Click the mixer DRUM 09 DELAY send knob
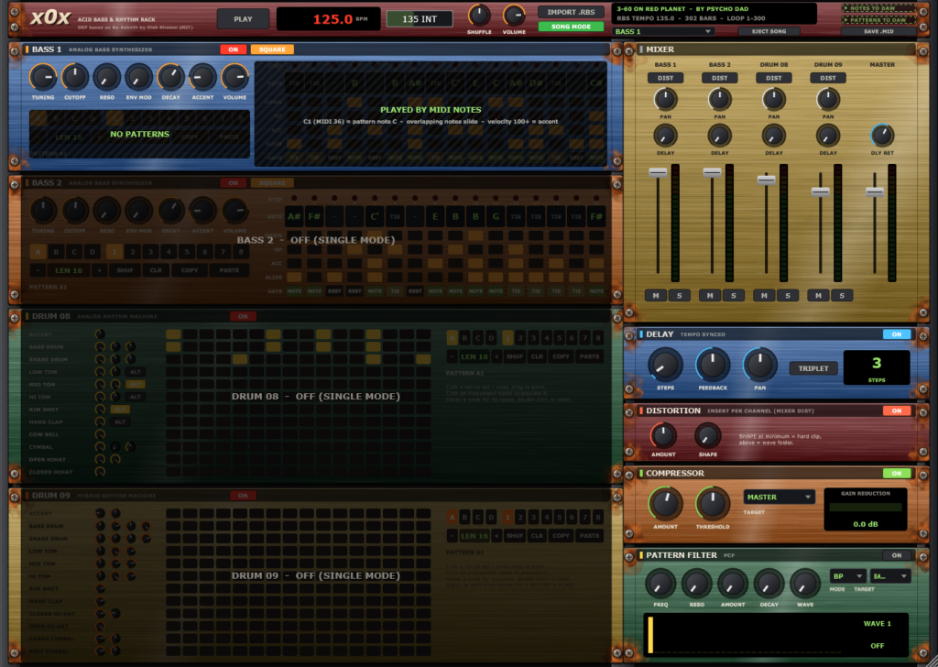Viewport: 938px width, 667px height. pos(828,136)
